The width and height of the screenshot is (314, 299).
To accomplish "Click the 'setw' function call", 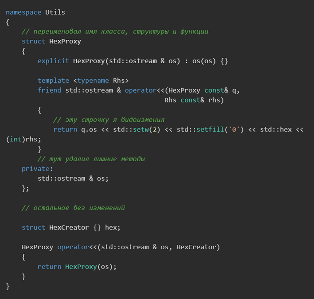I will (141, 129).
